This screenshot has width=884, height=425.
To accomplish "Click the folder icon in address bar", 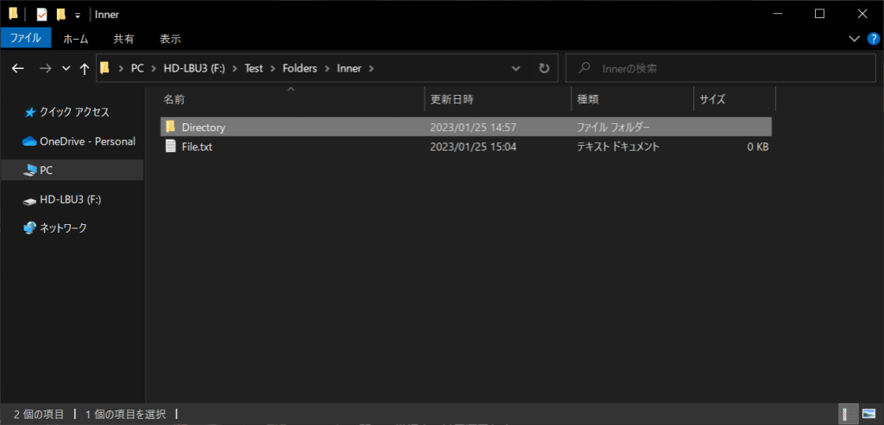I will click(104, 69).
